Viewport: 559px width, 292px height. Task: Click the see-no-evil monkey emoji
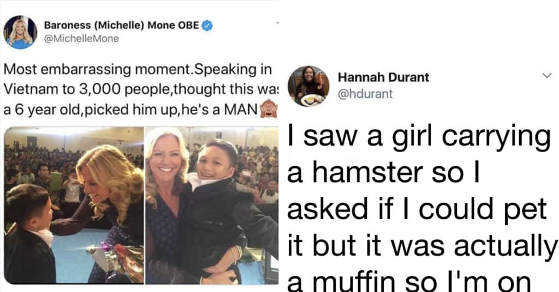click(x=268, y=108)
